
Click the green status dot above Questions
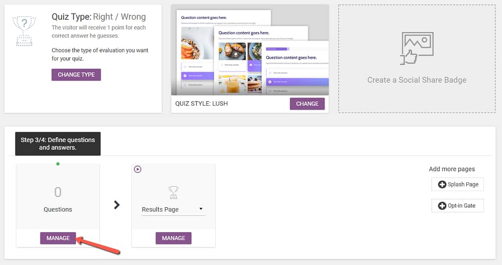coord(58,164)
